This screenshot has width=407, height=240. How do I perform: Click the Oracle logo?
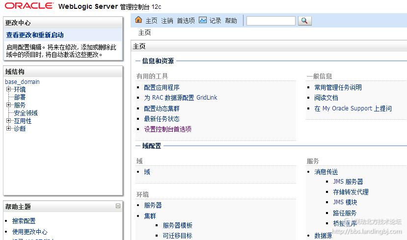(x=29, y=6)
